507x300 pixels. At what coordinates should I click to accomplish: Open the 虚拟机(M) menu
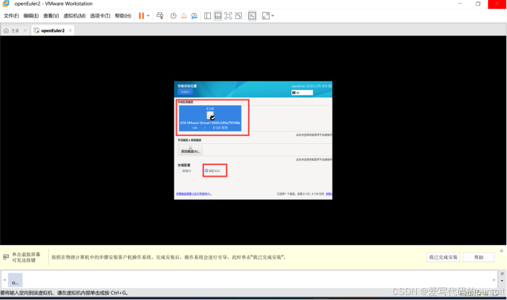(74, 16)
